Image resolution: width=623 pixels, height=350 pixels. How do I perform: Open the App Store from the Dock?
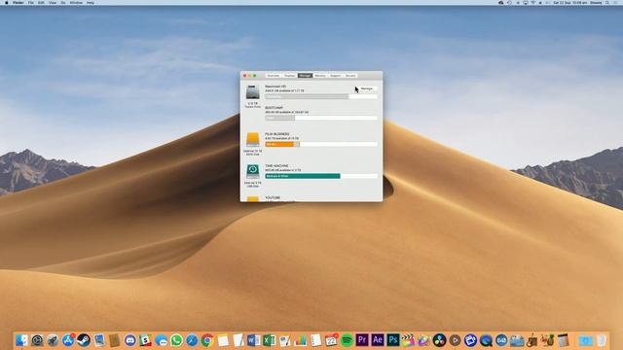coord(68,340)
